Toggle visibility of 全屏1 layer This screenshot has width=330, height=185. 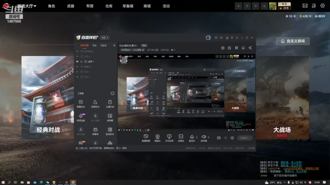[x=77, y=61]
